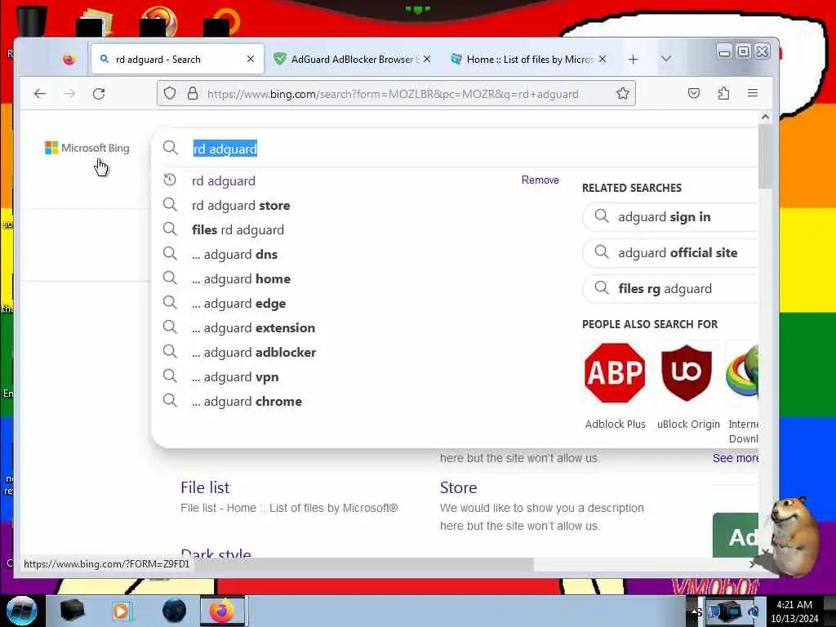Open the Pocket save icon
836x627 pixels.
694,93
